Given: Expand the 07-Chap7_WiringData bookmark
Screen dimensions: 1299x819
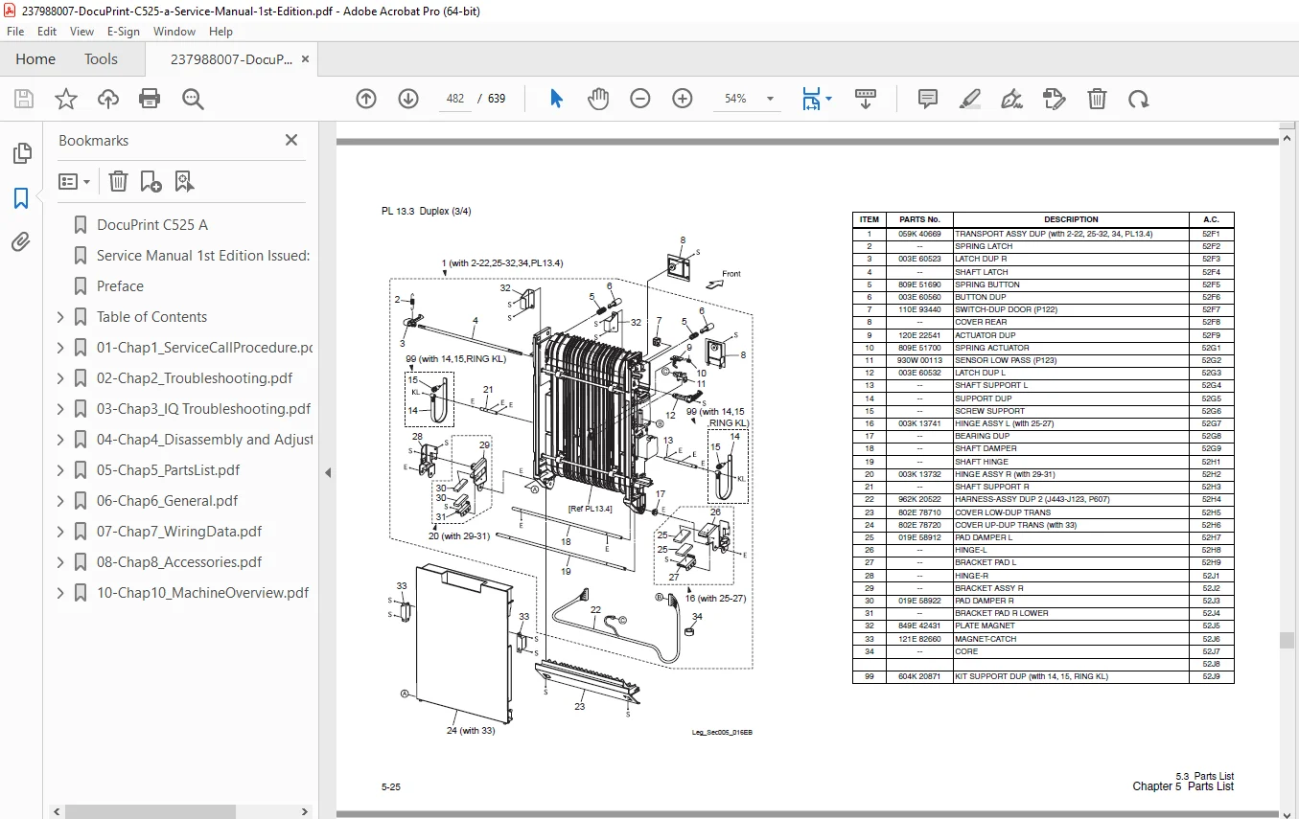Looking at the screenshot, I should tap(60, 532).
